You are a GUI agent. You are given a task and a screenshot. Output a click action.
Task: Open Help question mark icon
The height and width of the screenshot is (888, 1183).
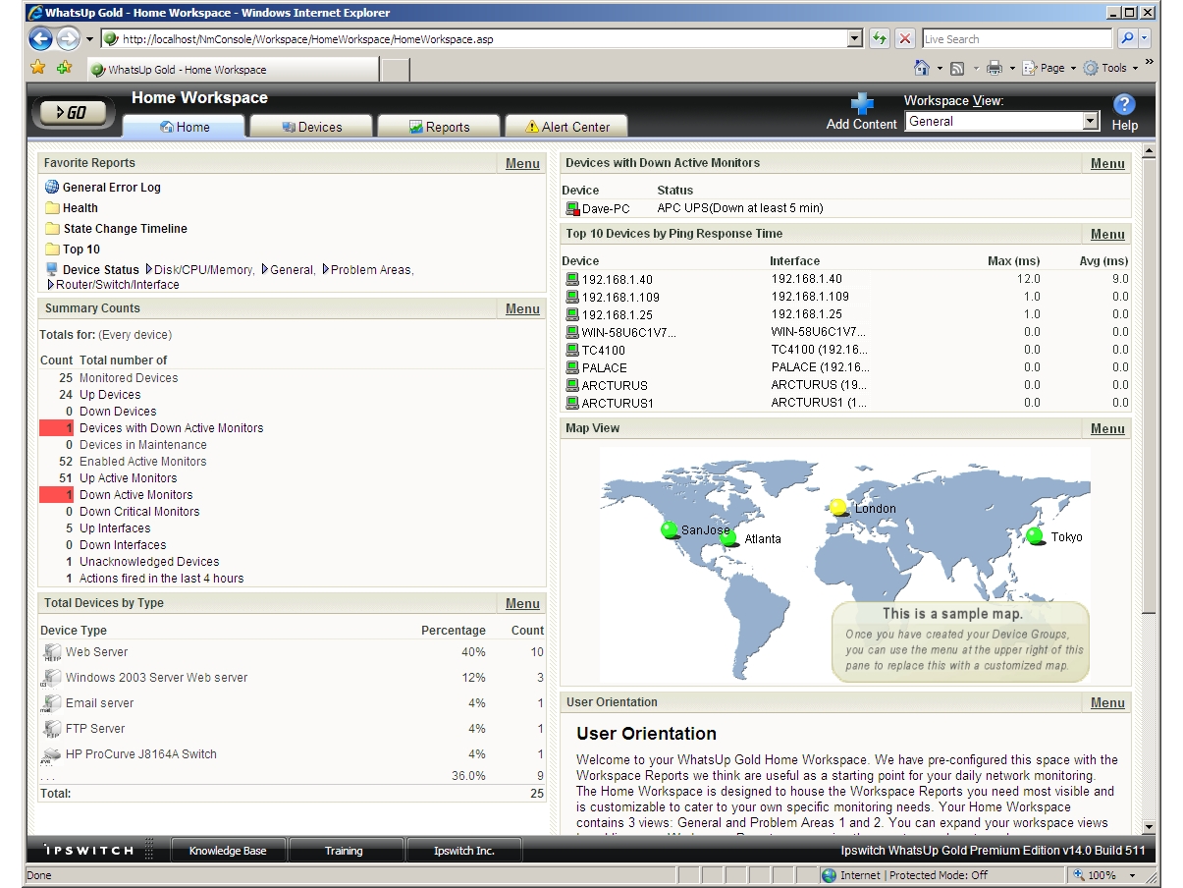[1124, 105]
